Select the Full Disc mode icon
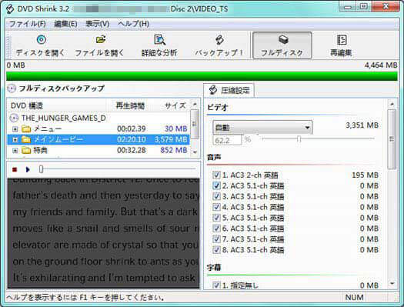 (283, 39)
